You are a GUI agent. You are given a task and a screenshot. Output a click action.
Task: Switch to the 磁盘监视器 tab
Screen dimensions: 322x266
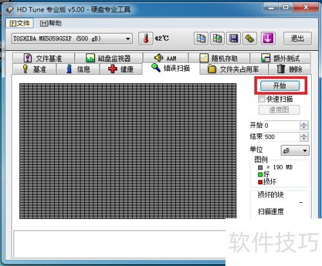click(109, 58)
